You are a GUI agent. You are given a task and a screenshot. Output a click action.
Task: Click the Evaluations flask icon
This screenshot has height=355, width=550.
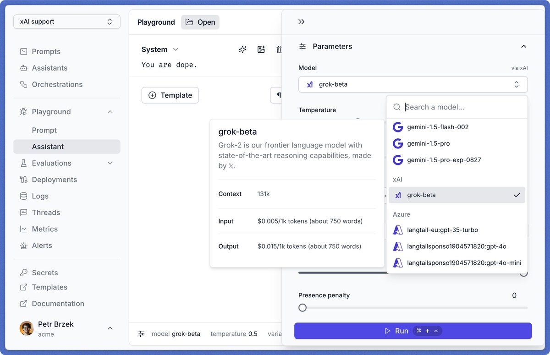(23, 163)
